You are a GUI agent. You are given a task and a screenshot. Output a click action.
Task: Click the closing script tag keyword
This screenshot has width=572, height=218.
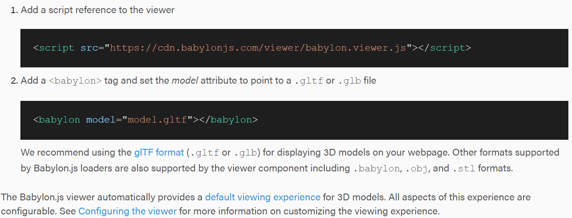click(x=448, y=48)
